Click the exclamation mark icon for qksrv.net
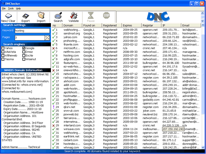Screen dimensions: 206x154 tap(53, 107)
